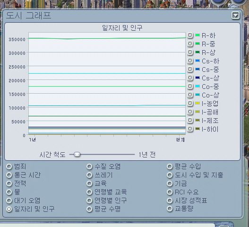
Task: Select the 시장 성적표 graph option
Action: tap(170, 201)
